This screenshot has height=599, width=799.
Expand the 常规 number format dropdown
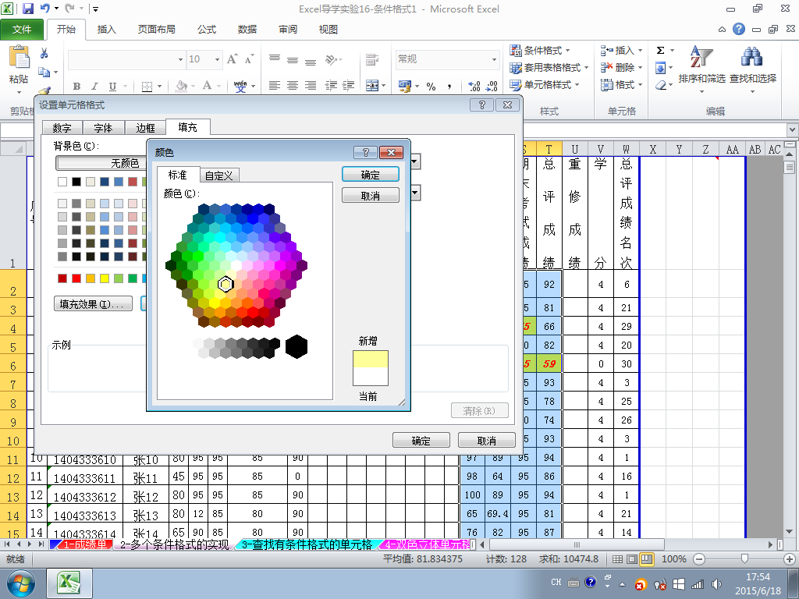(494, 59)
